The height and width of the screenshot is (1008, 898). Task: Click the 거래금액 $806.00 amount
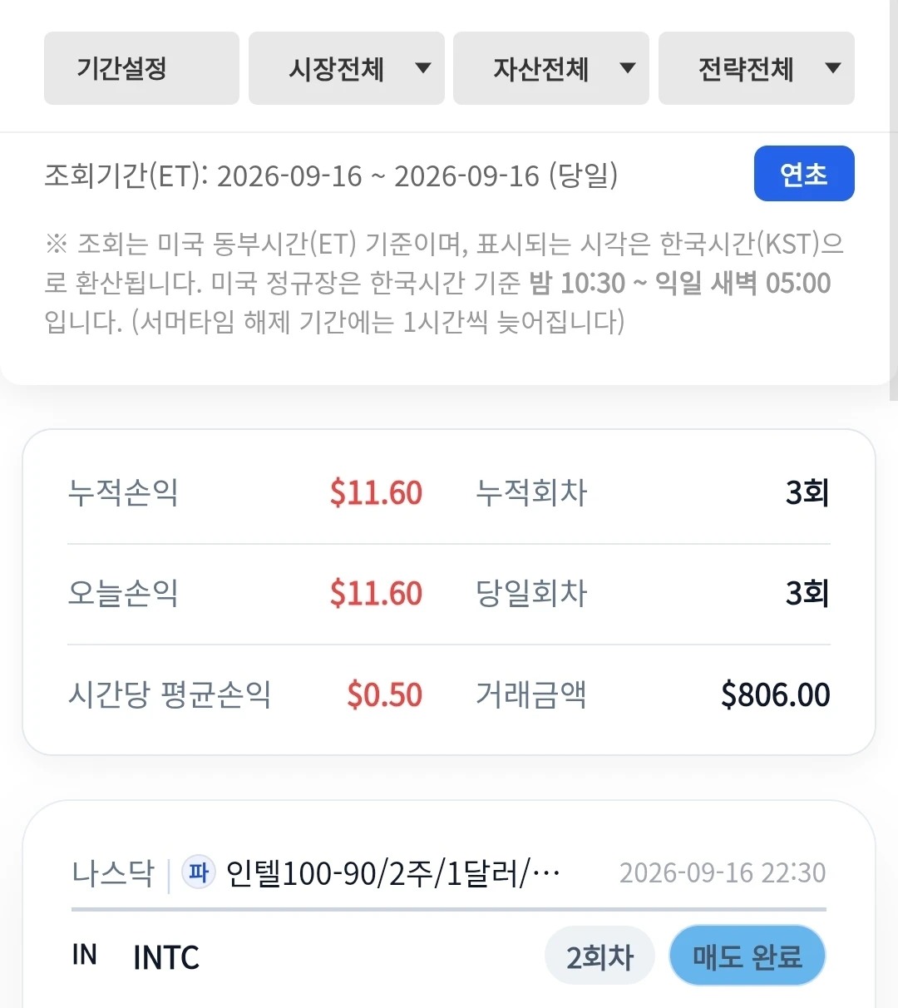coord(776,695)
